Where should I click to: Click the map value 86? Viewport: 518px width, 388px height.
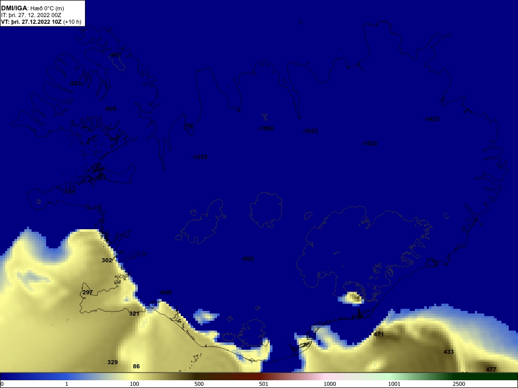click(136, 366)
